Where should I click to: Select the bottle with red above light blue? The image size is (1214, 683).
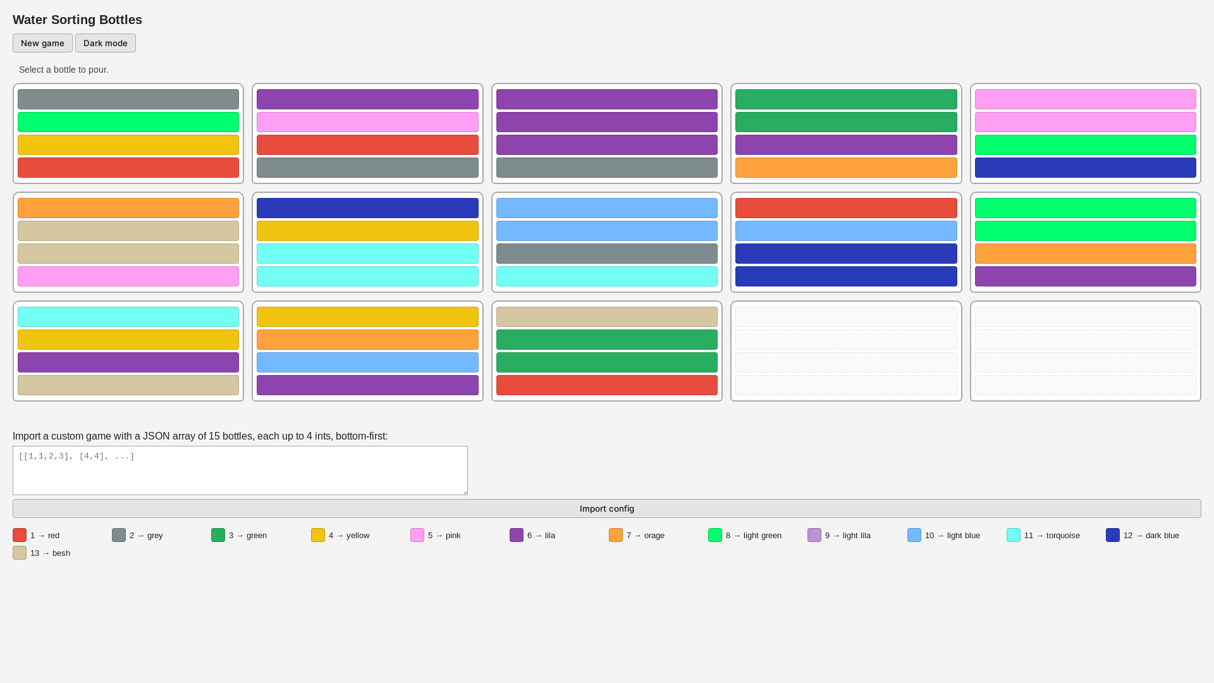coord(846,242)
